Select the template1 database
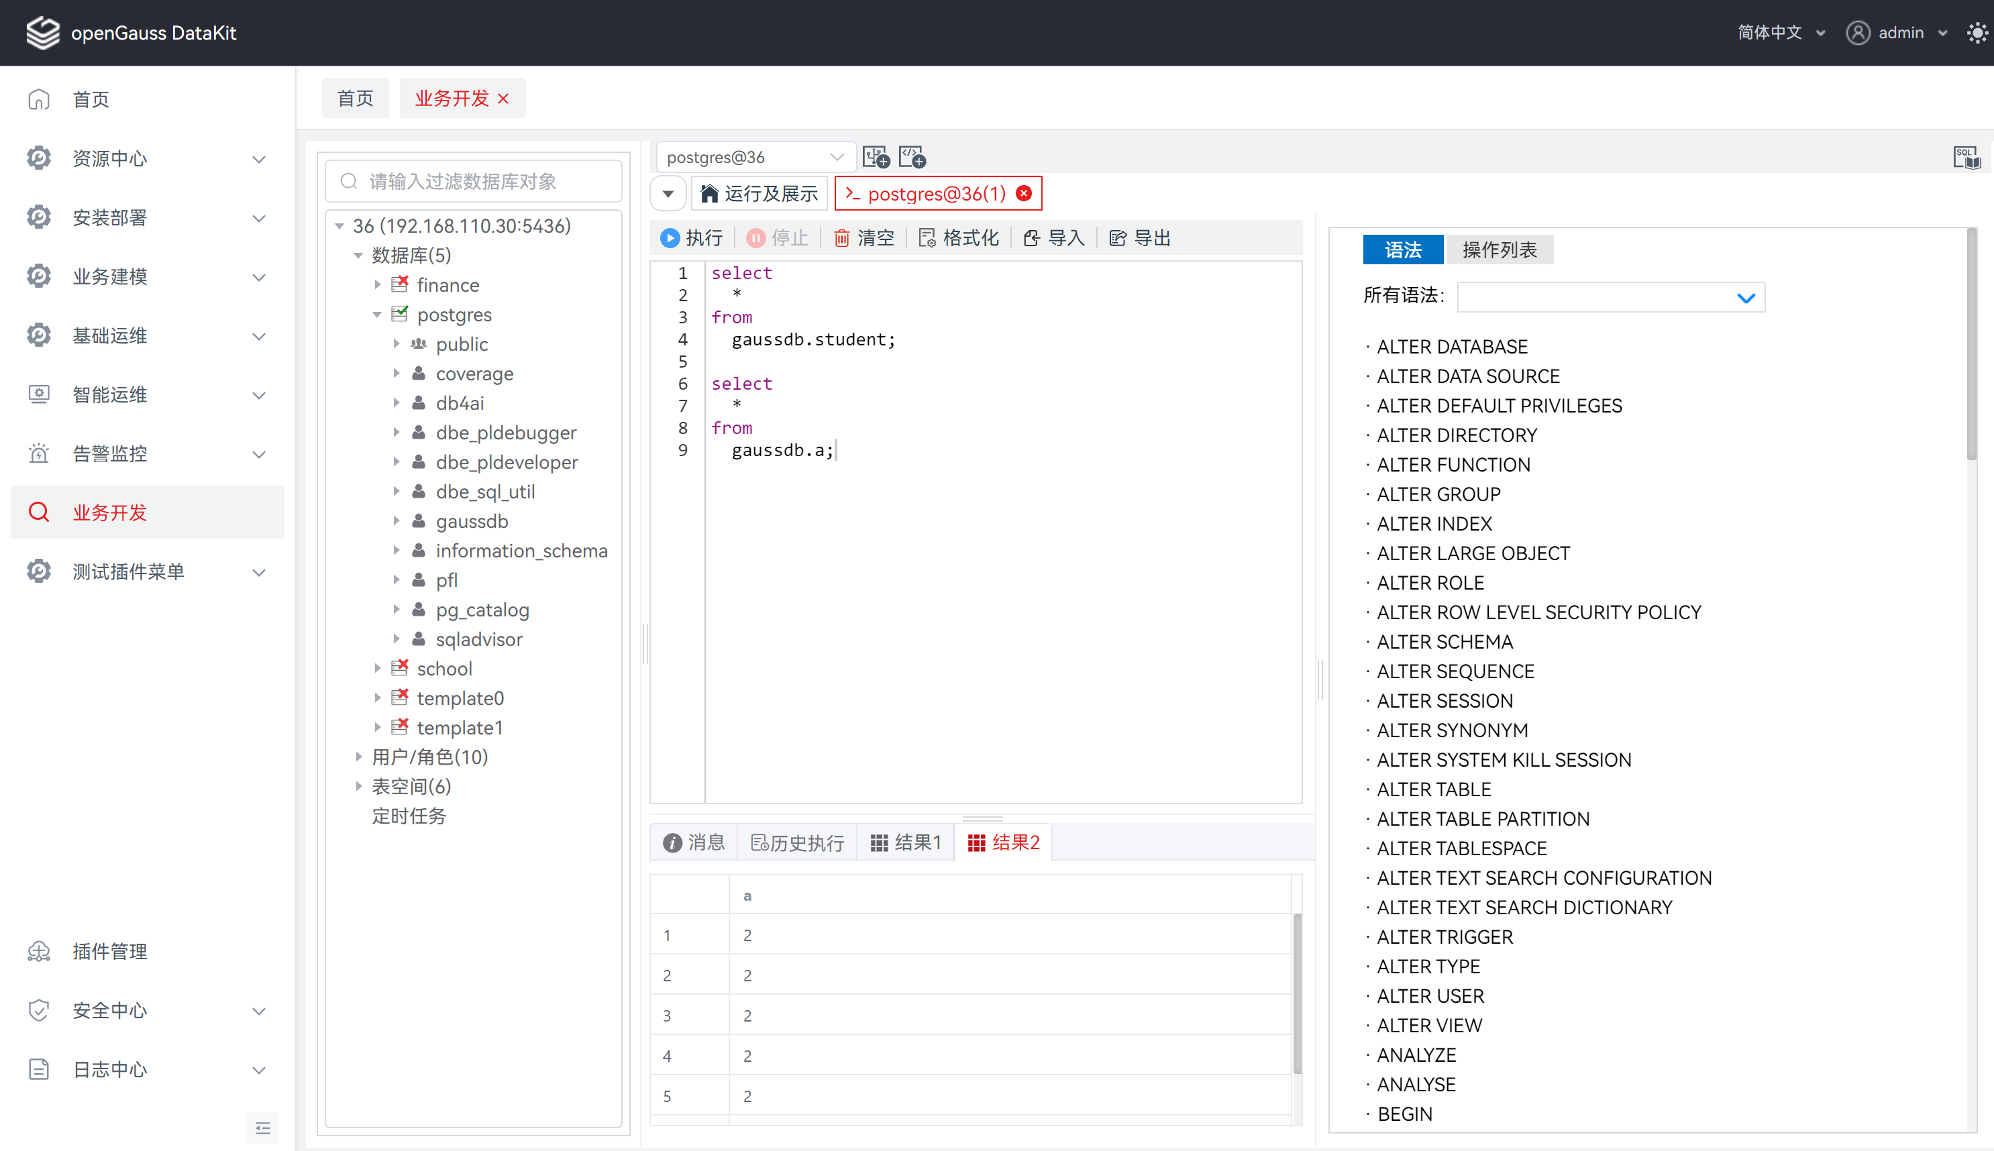The height and width of the screenshot is (1151, 1994). pyautogui.click(x=460, y=727)
